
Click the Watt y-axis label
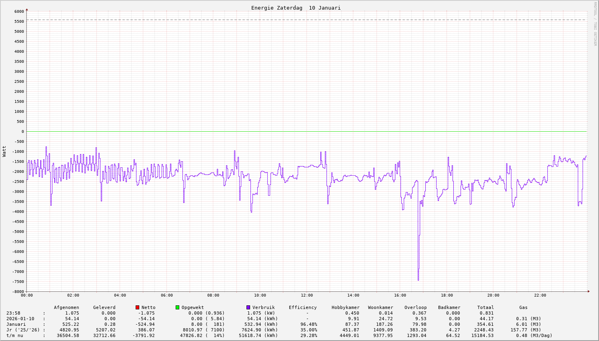4,151
